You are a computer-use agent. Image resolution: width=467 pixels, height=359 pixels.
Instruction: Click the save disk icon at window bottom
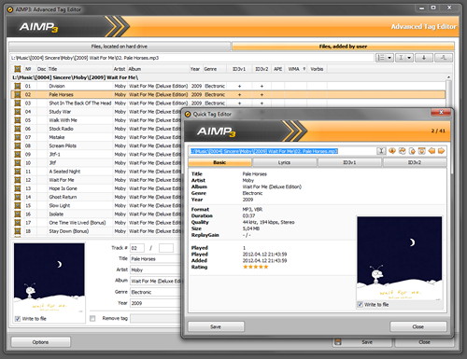point(338,342)
